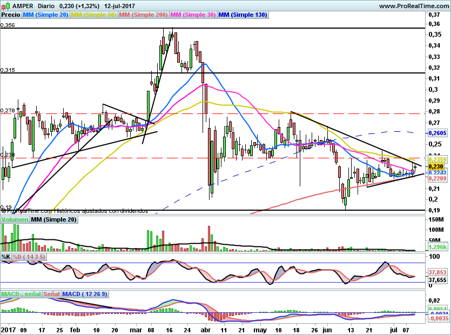Click the Señal label in MACD panel
Screen dimensions: 451x335
pos(51,294)
